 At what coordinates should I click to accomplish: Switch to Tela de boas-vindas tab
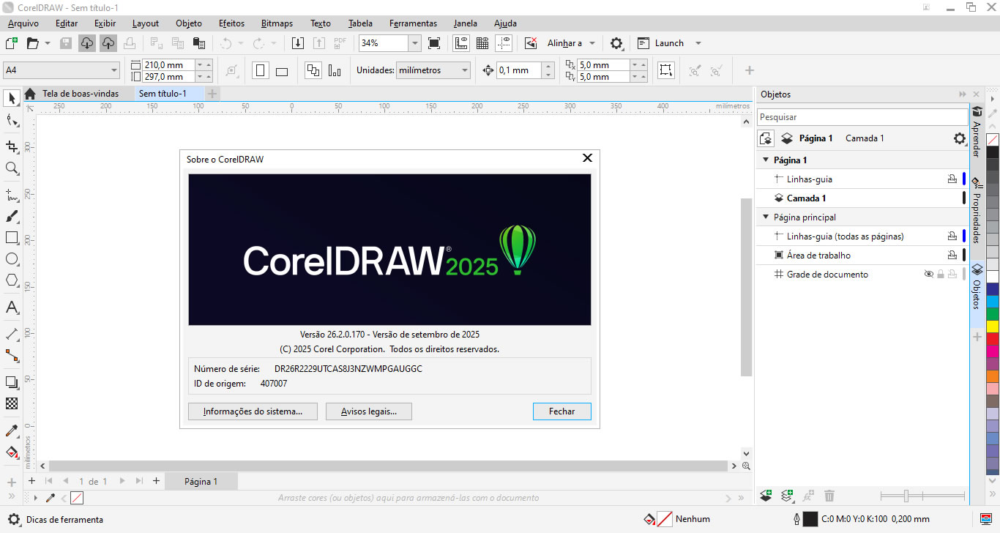click(80, 94)
